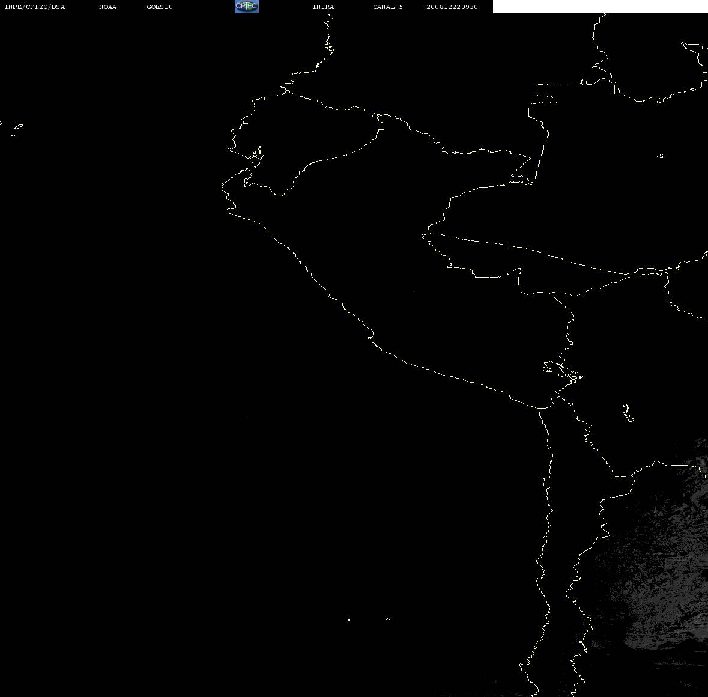This screenshot has width=708, height=697.
Task: Select the GOES10 satellite label
Action: (159, 7)
